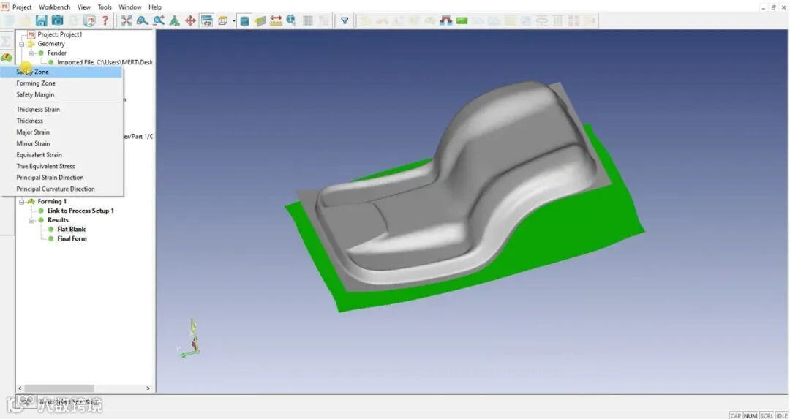Click the fit-to-window arrows icon

pos(127,20)
